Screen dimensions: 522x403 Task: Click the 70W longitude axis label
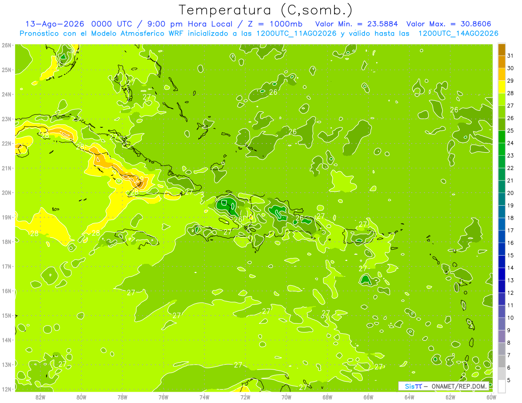286,397
